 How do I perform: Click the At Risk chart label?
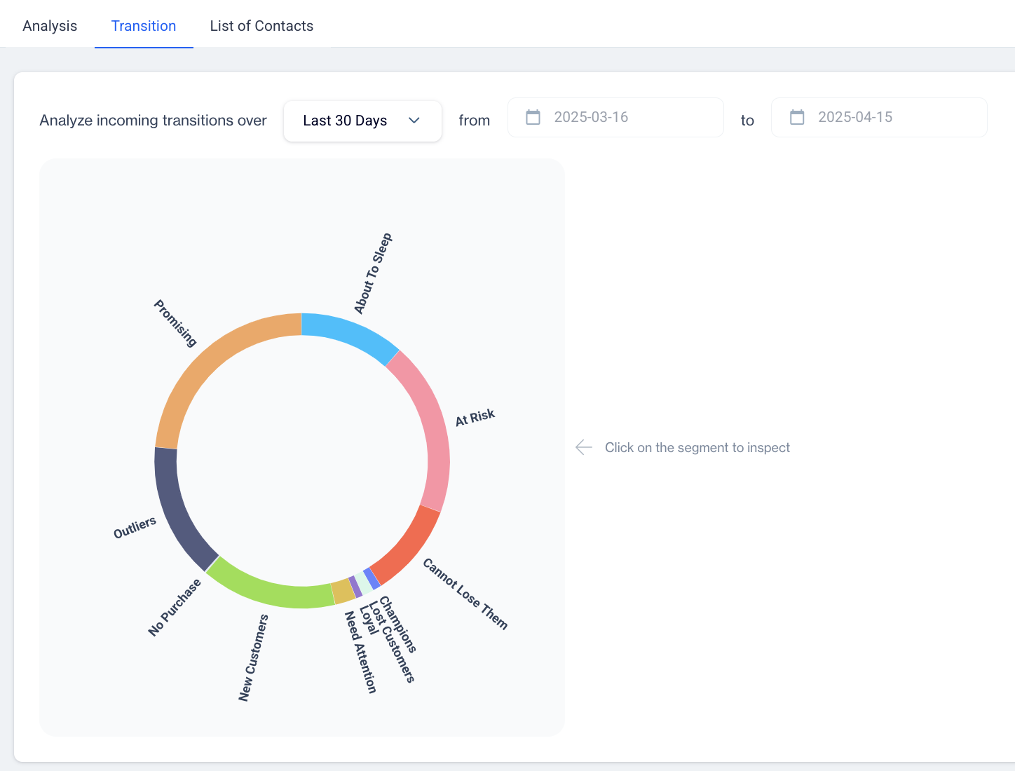[475, 417]
